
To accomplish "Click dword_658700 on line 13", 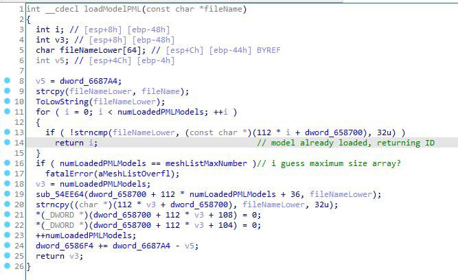I will point(334,132).
